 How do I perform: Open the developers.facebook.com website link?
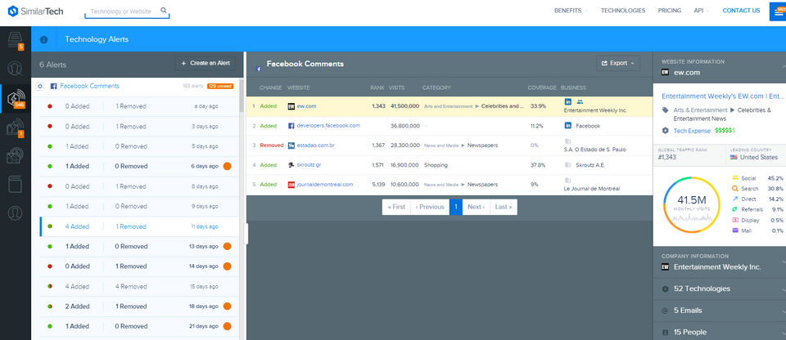click(x=328, y=126)
